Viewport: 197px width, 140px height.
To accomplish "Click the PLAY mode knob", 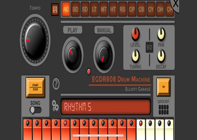I will [73, 52].
